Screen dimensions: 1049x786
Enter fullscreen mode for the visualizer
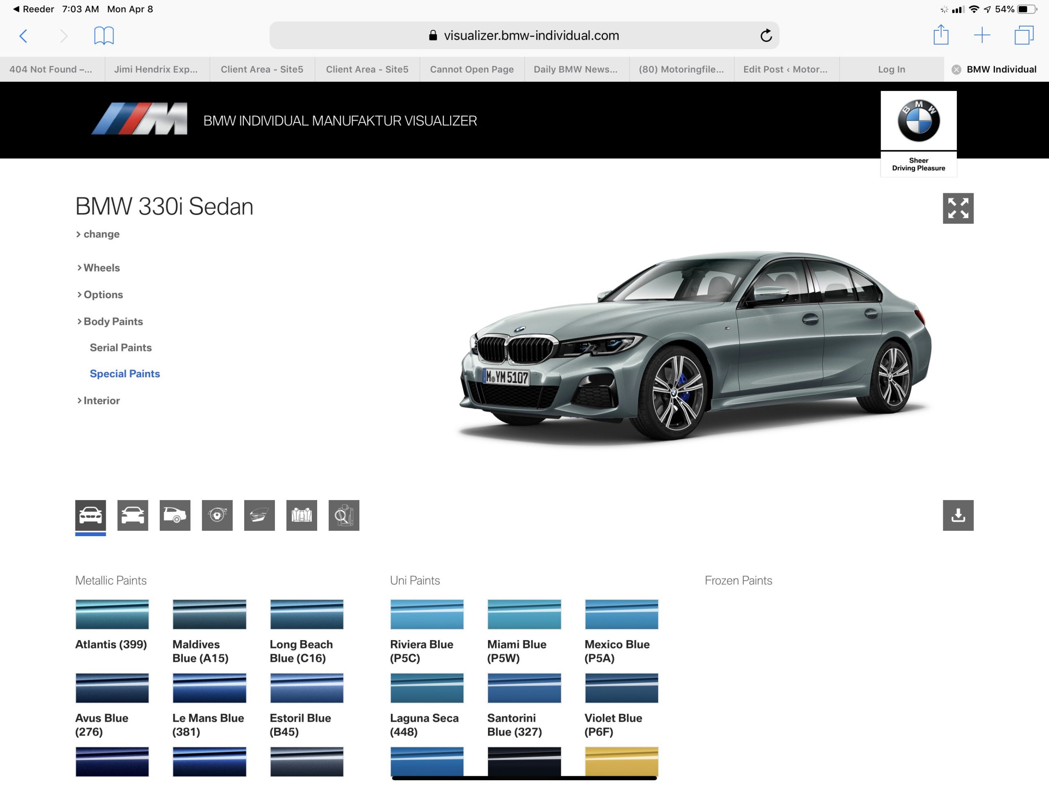(958, 208)
